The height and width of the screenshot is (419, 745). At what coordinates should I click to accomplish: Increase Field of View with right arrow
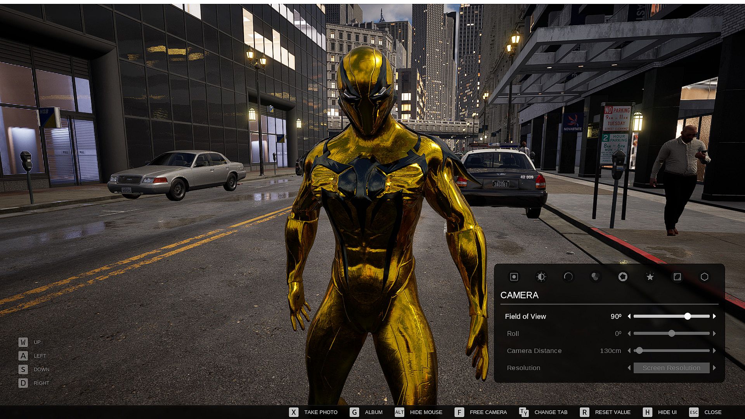pos(714,316)
